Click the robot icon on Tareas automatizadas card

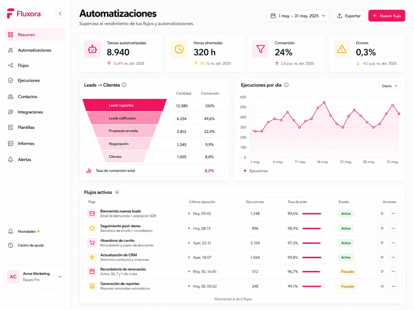point(92,49)
